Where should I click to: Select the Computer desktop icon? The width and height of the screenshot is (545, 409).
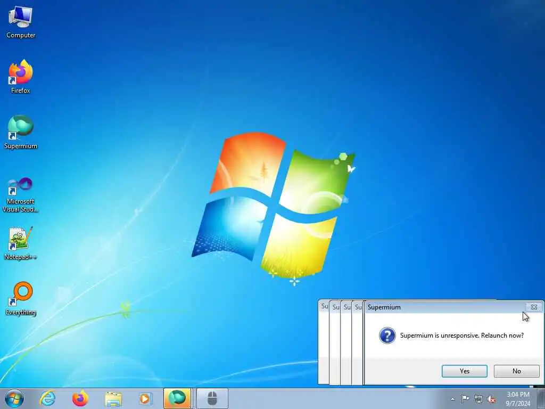21,22
